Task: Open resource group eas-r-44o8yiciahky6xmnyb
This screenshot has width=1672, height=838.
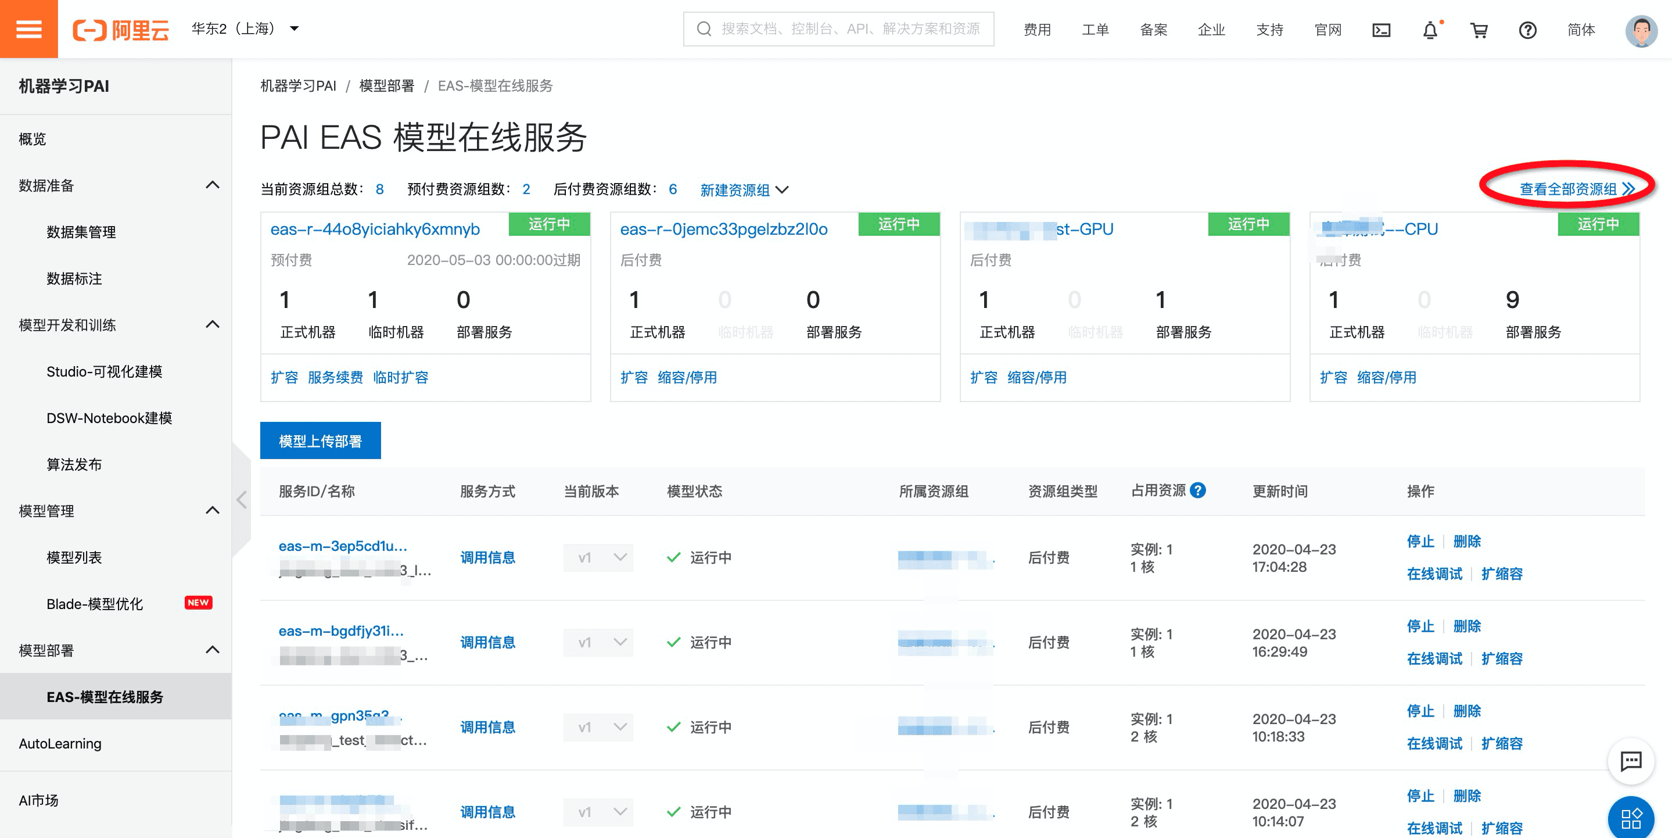Action: click(x=375, y=229)
